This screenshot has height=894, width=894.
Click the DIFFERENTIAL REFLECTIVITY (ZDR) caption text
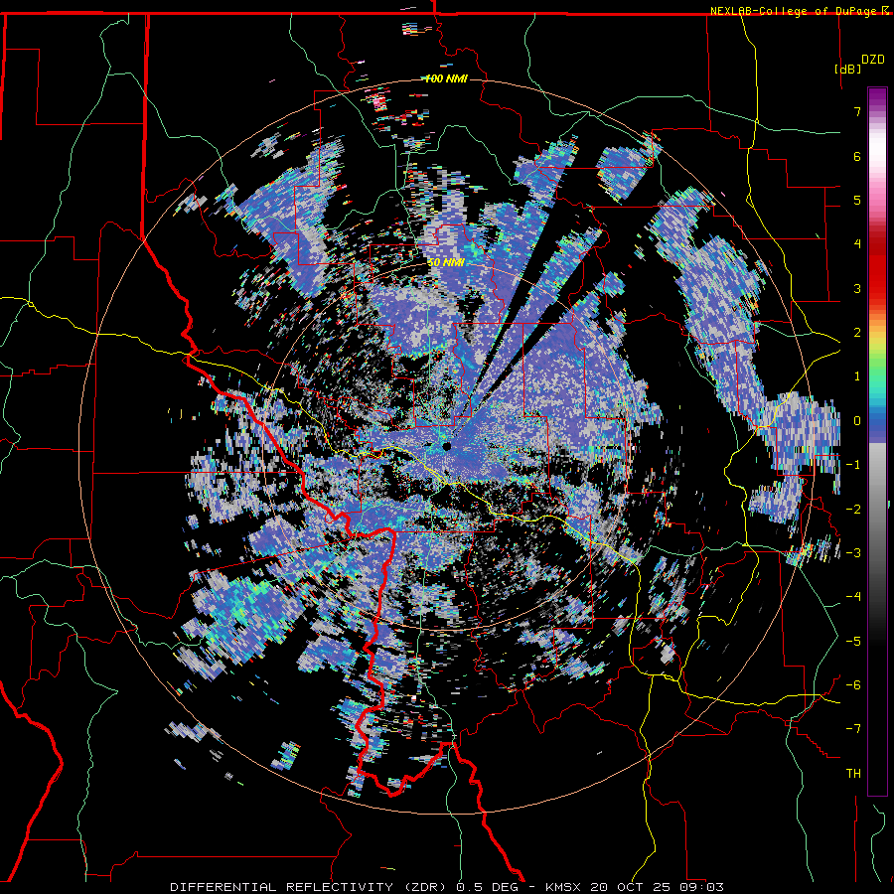click(311, 887)
